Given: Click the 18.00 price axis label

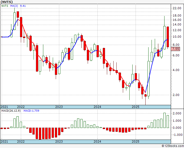Looking at the screenshot, I should coord(177,15).
